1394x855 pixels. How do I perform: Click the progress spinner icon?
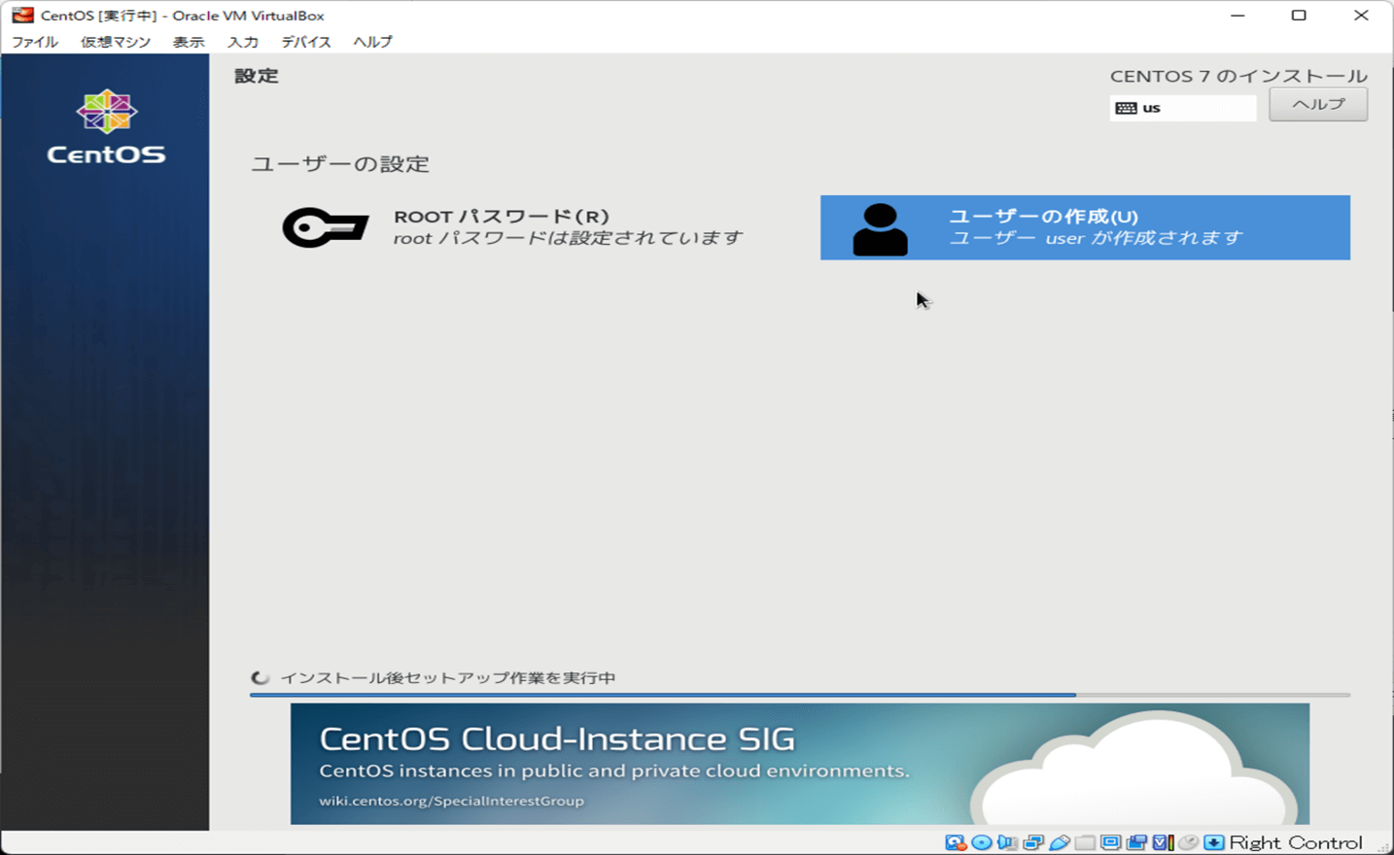pos(260,678)
